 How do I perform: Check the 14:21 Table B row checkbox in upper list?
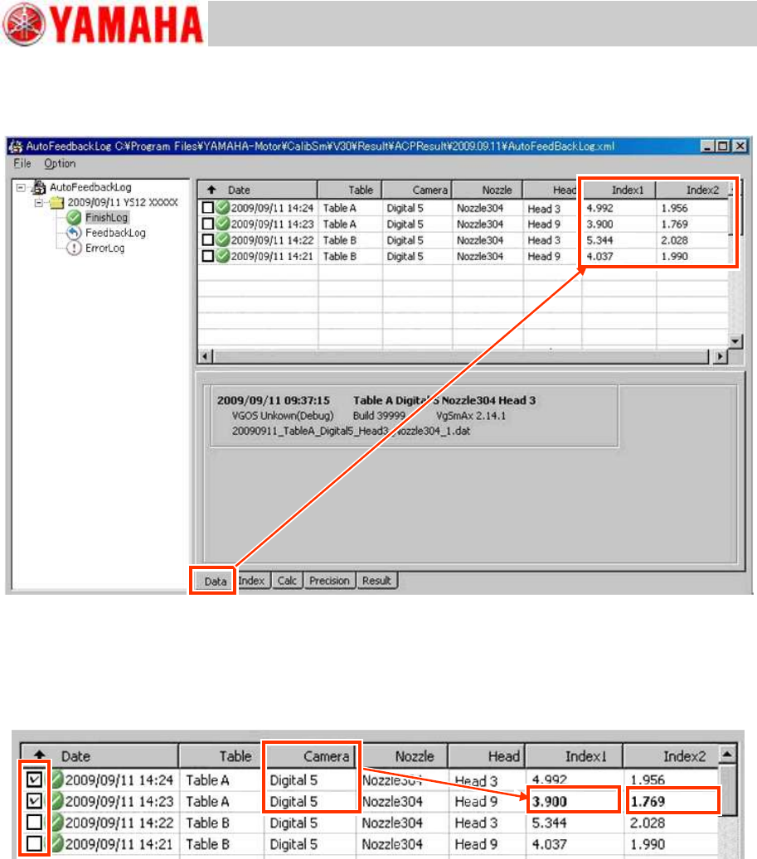pyautogui.click(x=208, y=256)
